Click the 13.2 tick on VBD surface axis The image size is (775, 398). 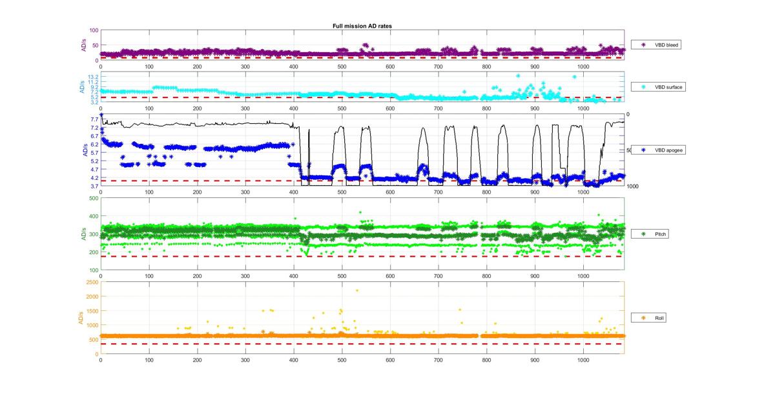pos(94,77)
